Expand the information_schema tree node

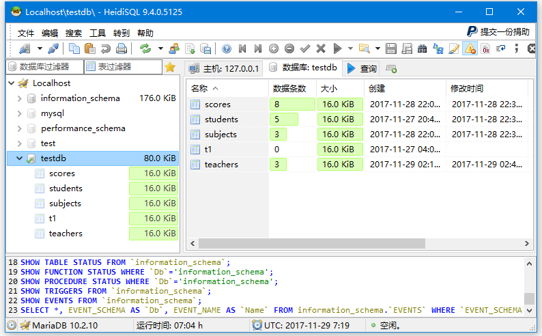[x=19, y=98]
